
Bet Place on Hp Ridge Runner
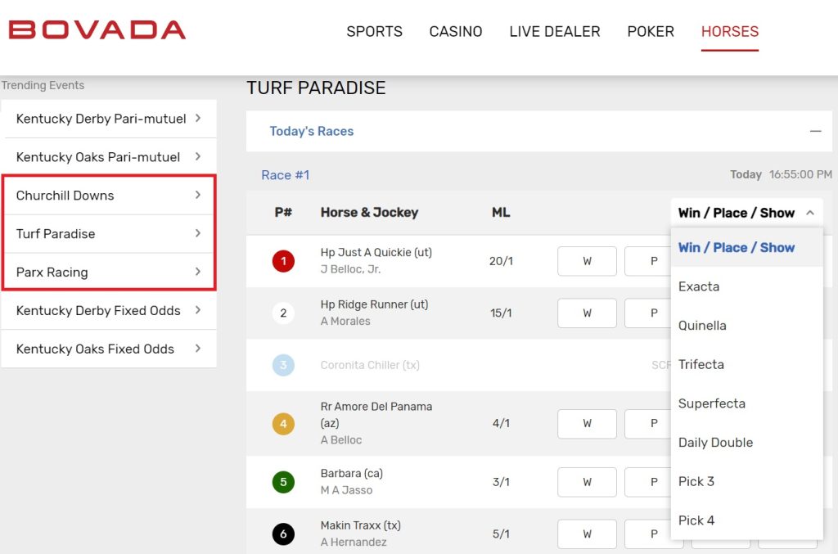point(648,313)
